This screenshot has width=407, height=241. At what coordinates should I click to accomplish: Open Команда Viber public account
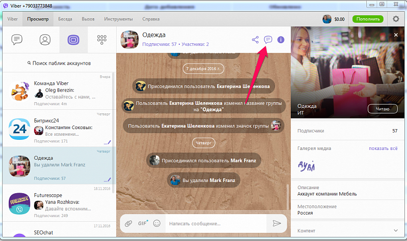[57, 91]
